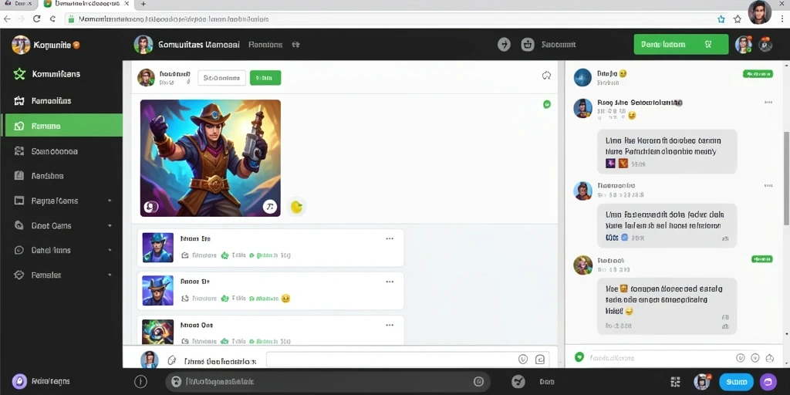Screen dimensions: 790x395
Task: Expand the Dnoet Cams sidebar section
Action: click(110, 226)
